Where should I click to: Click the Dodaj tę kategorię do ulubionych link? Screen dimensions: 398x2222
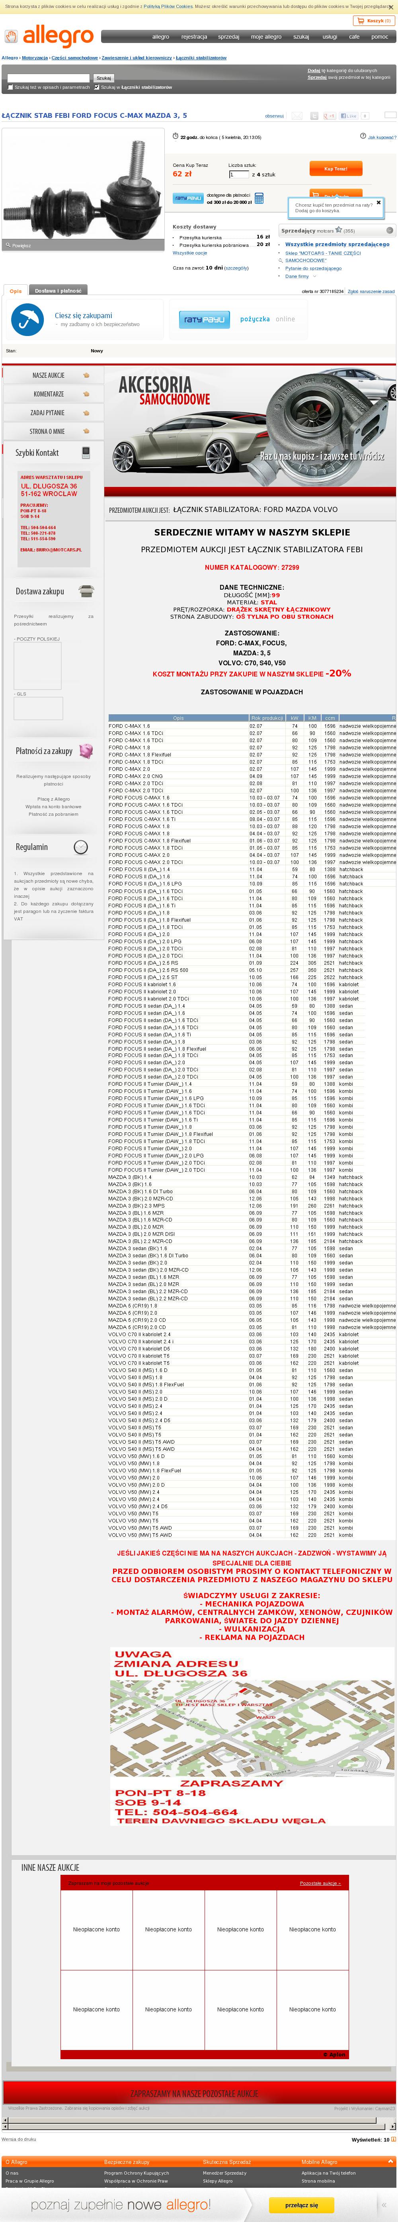click(x=342, y=71)
